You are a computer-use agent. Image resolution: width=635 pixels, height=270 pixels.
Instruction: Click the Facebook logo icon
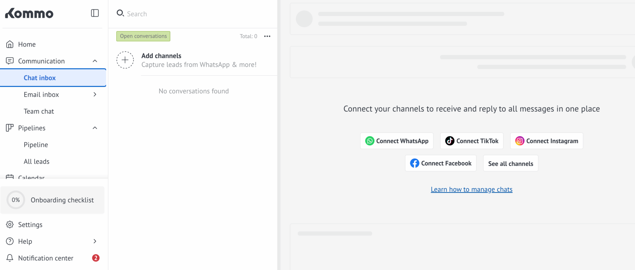(x=415, y=163)
